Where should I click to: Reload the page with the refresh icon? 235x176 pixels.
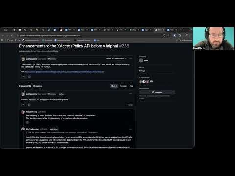coord(12,36)
